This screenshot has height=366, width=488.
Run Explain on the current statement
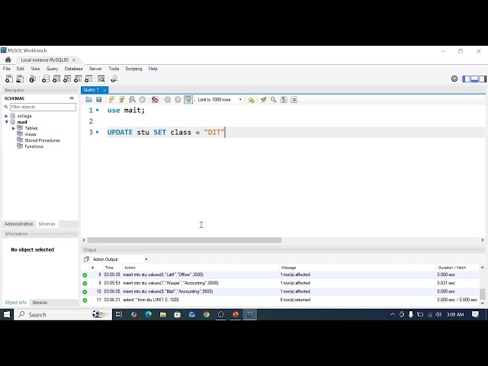[132, 100]
